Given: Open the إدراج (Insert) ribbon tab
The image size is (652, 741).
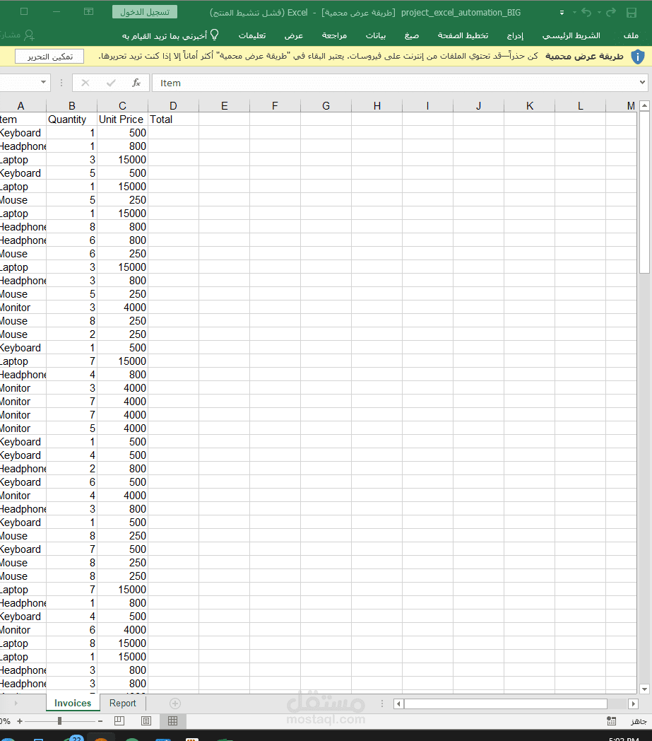Looking at the screenshot, I should click(515, 35).
